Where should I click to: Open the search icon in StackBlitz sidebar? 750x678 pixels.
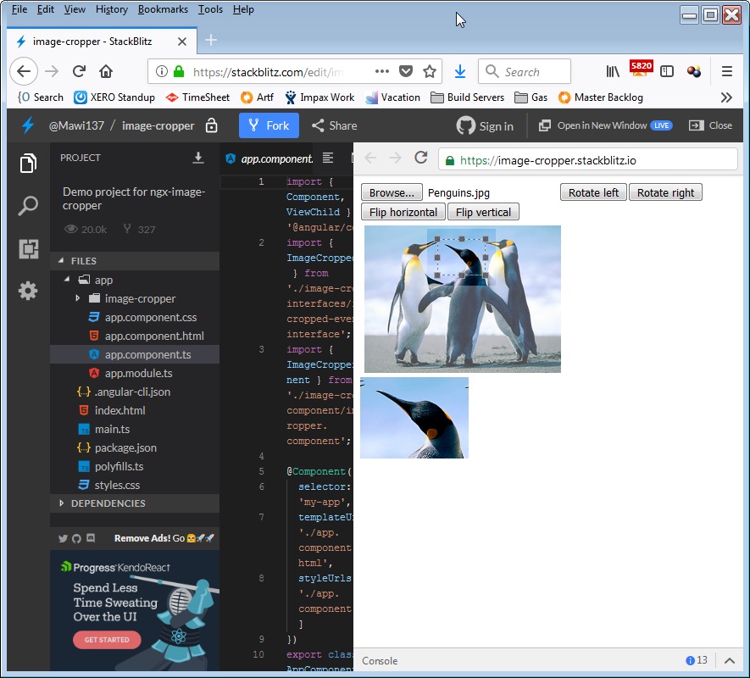[28, 206]
